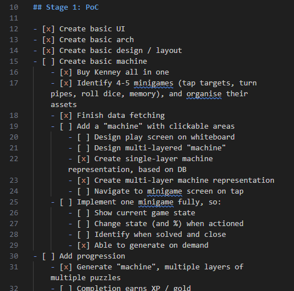Viewport: 294px width, 291px height.
Task: Click the checkbox for Add progression
Action: 48,256
